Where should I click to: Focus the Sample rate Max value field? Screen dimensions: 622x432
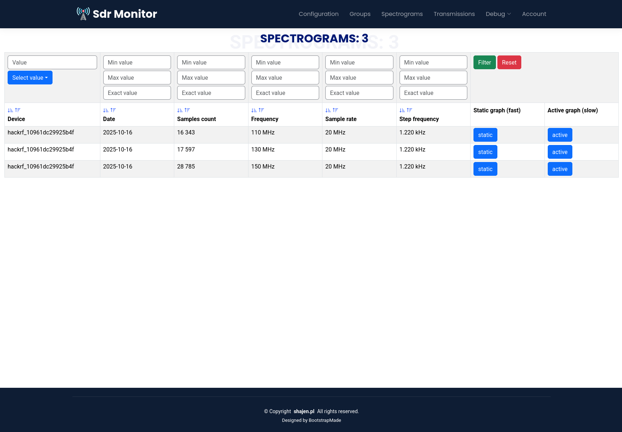click(359, 78)
